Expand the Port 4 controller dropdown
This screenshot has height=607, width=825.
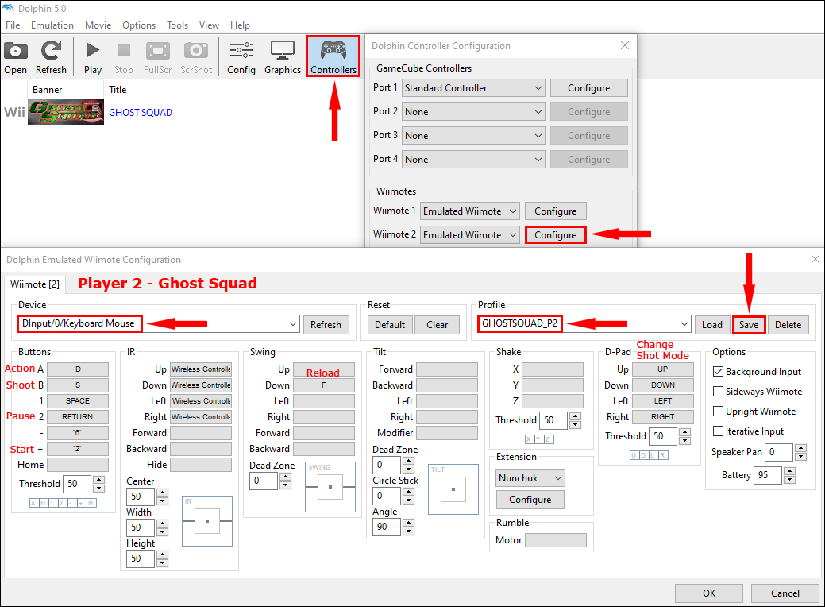473,159
